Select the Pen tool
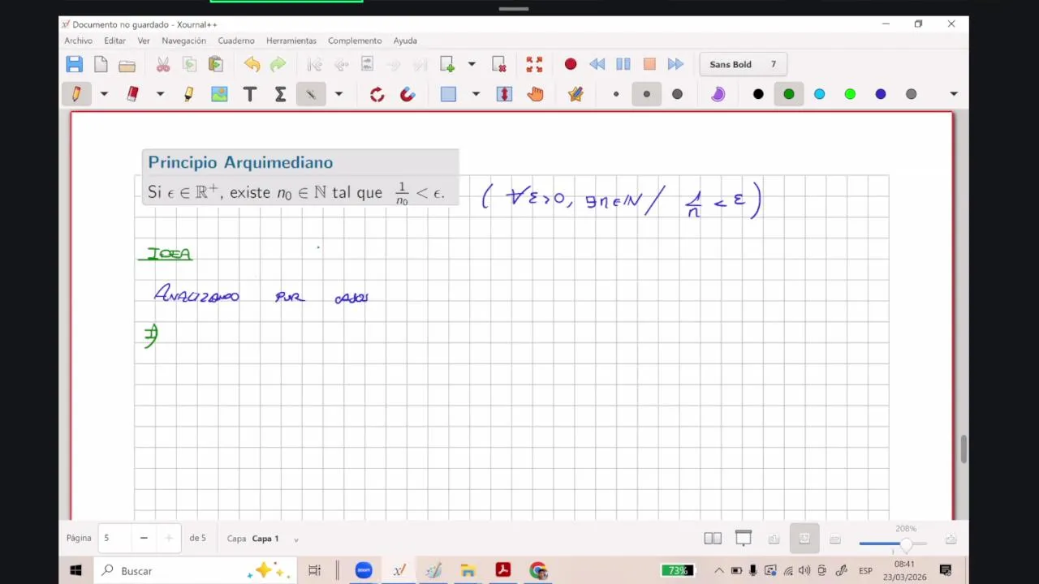This screenshot has height=584, width=1039. [75, 94]
